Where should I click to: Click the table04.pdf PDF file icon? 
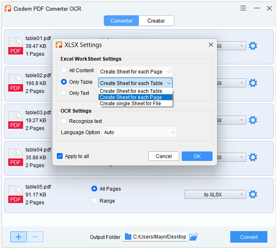tap(16, 157)
